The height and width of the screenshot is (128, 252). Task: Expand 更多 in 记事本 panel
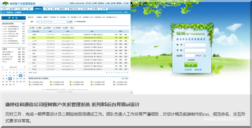24,49
